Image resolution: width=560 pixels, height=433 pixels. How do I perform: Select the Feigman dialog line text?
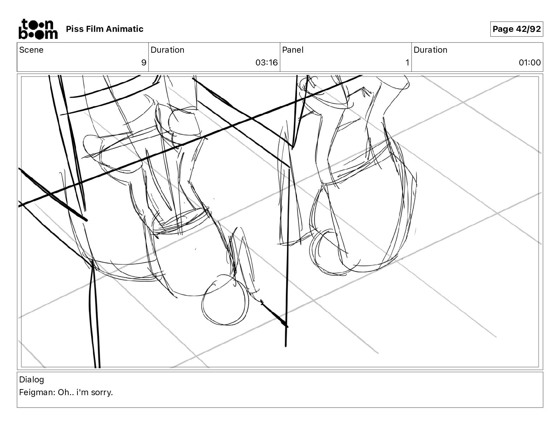click(x=66, y=392)
